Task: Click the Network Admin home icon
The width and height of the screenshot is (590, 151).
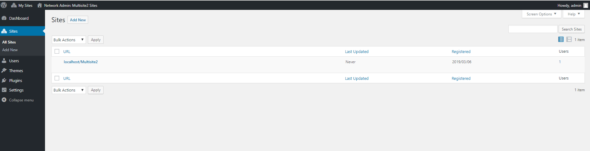Action: (39, 5)
